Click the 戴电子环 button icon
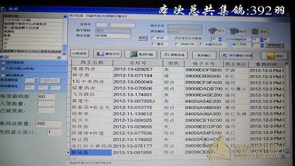295x166 pixels. click(x=107, y=54)
